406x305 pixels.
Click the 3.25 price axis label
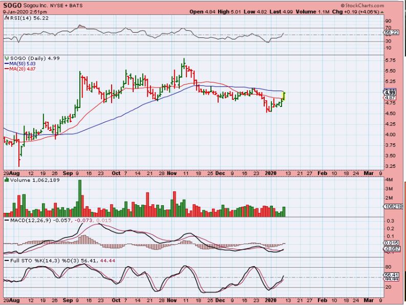point(390,166)
